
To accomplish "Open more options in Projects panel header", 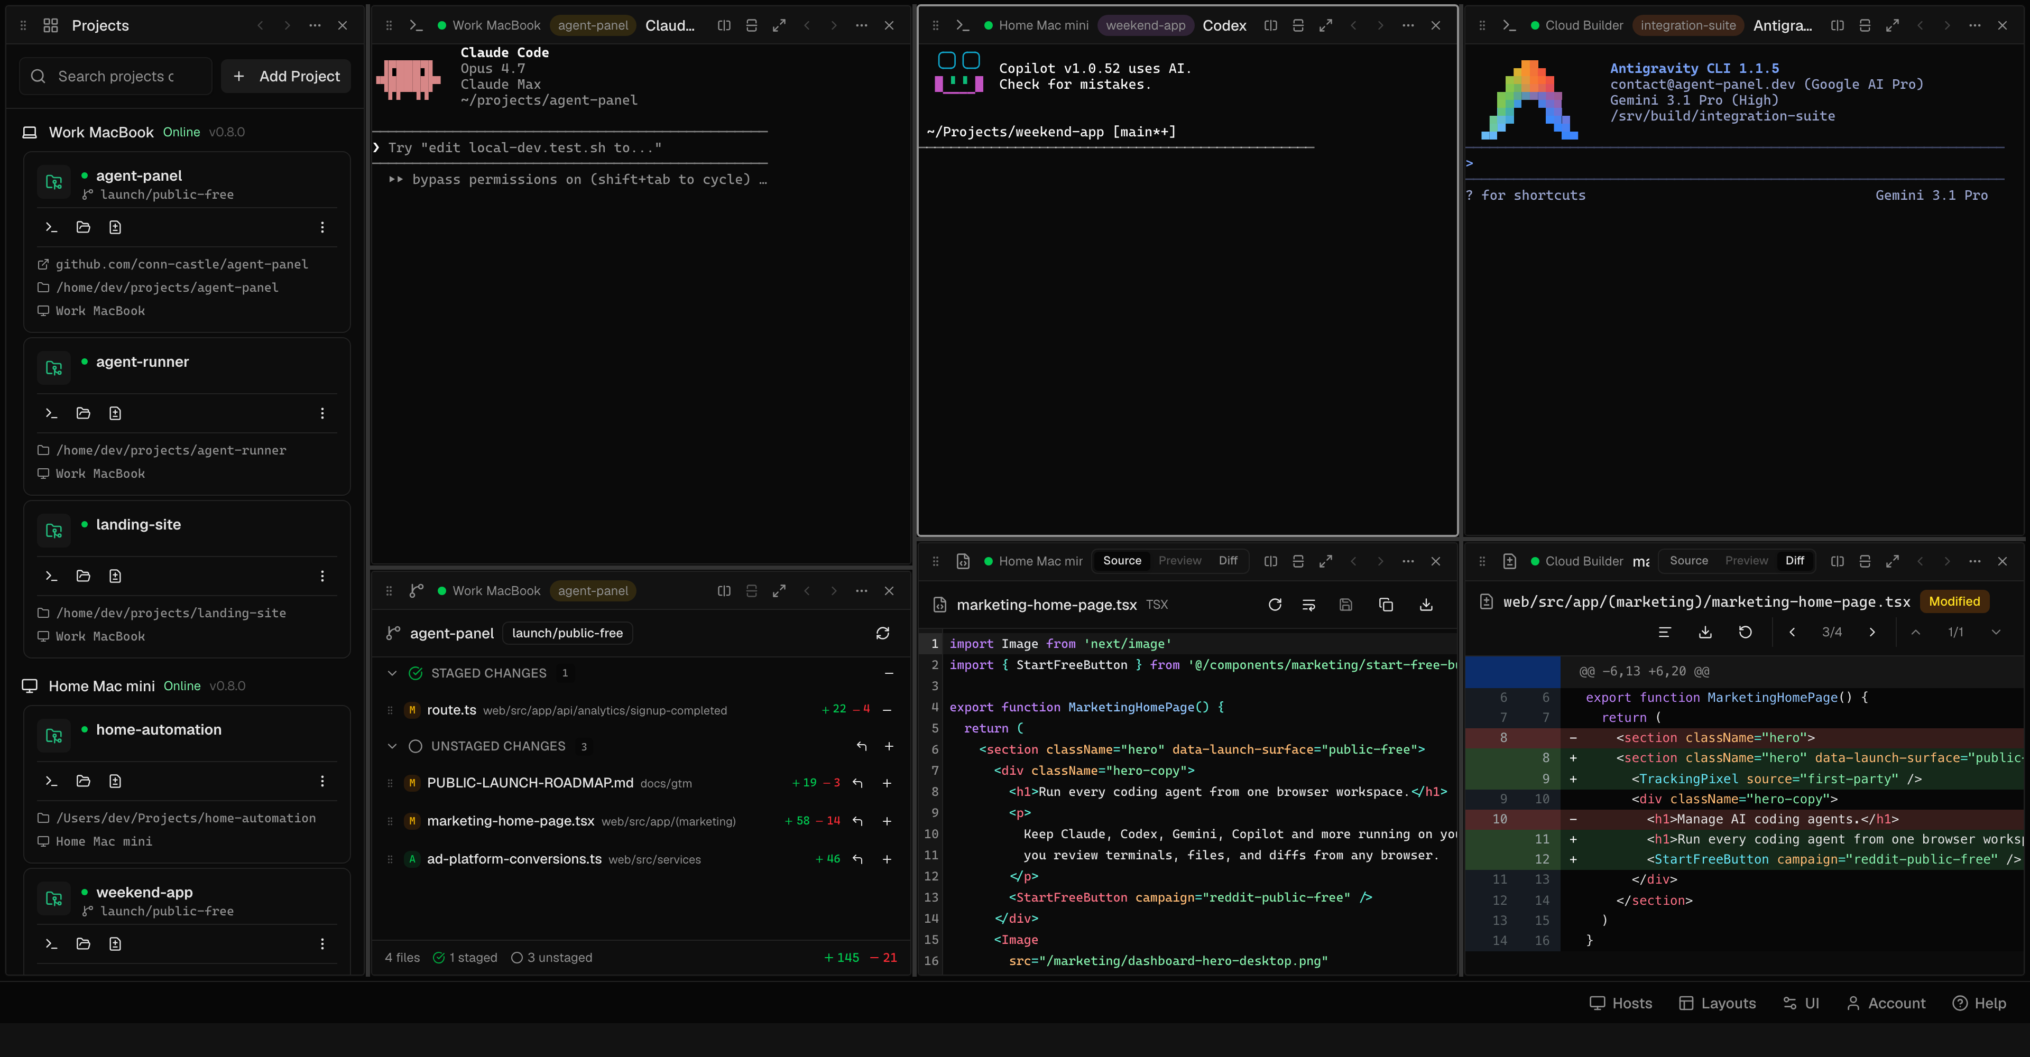I will (315, 25).
